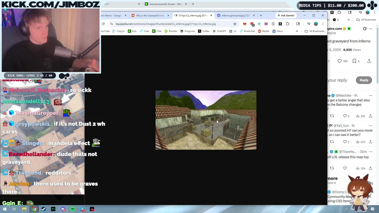The height and width of the screenshot is (213, 379).
Task: Open File Explorer from the taskbar
Action: tap(24, 209)
